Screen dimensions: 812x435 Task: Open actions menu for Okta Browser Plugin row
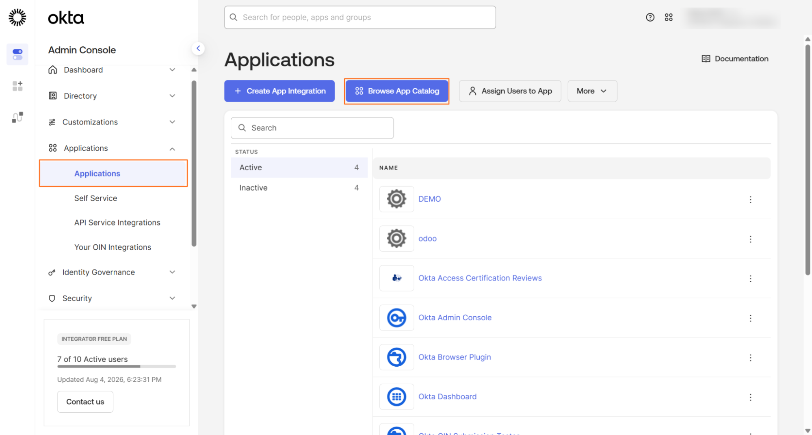pyautogui.click(x=750, y=358)
